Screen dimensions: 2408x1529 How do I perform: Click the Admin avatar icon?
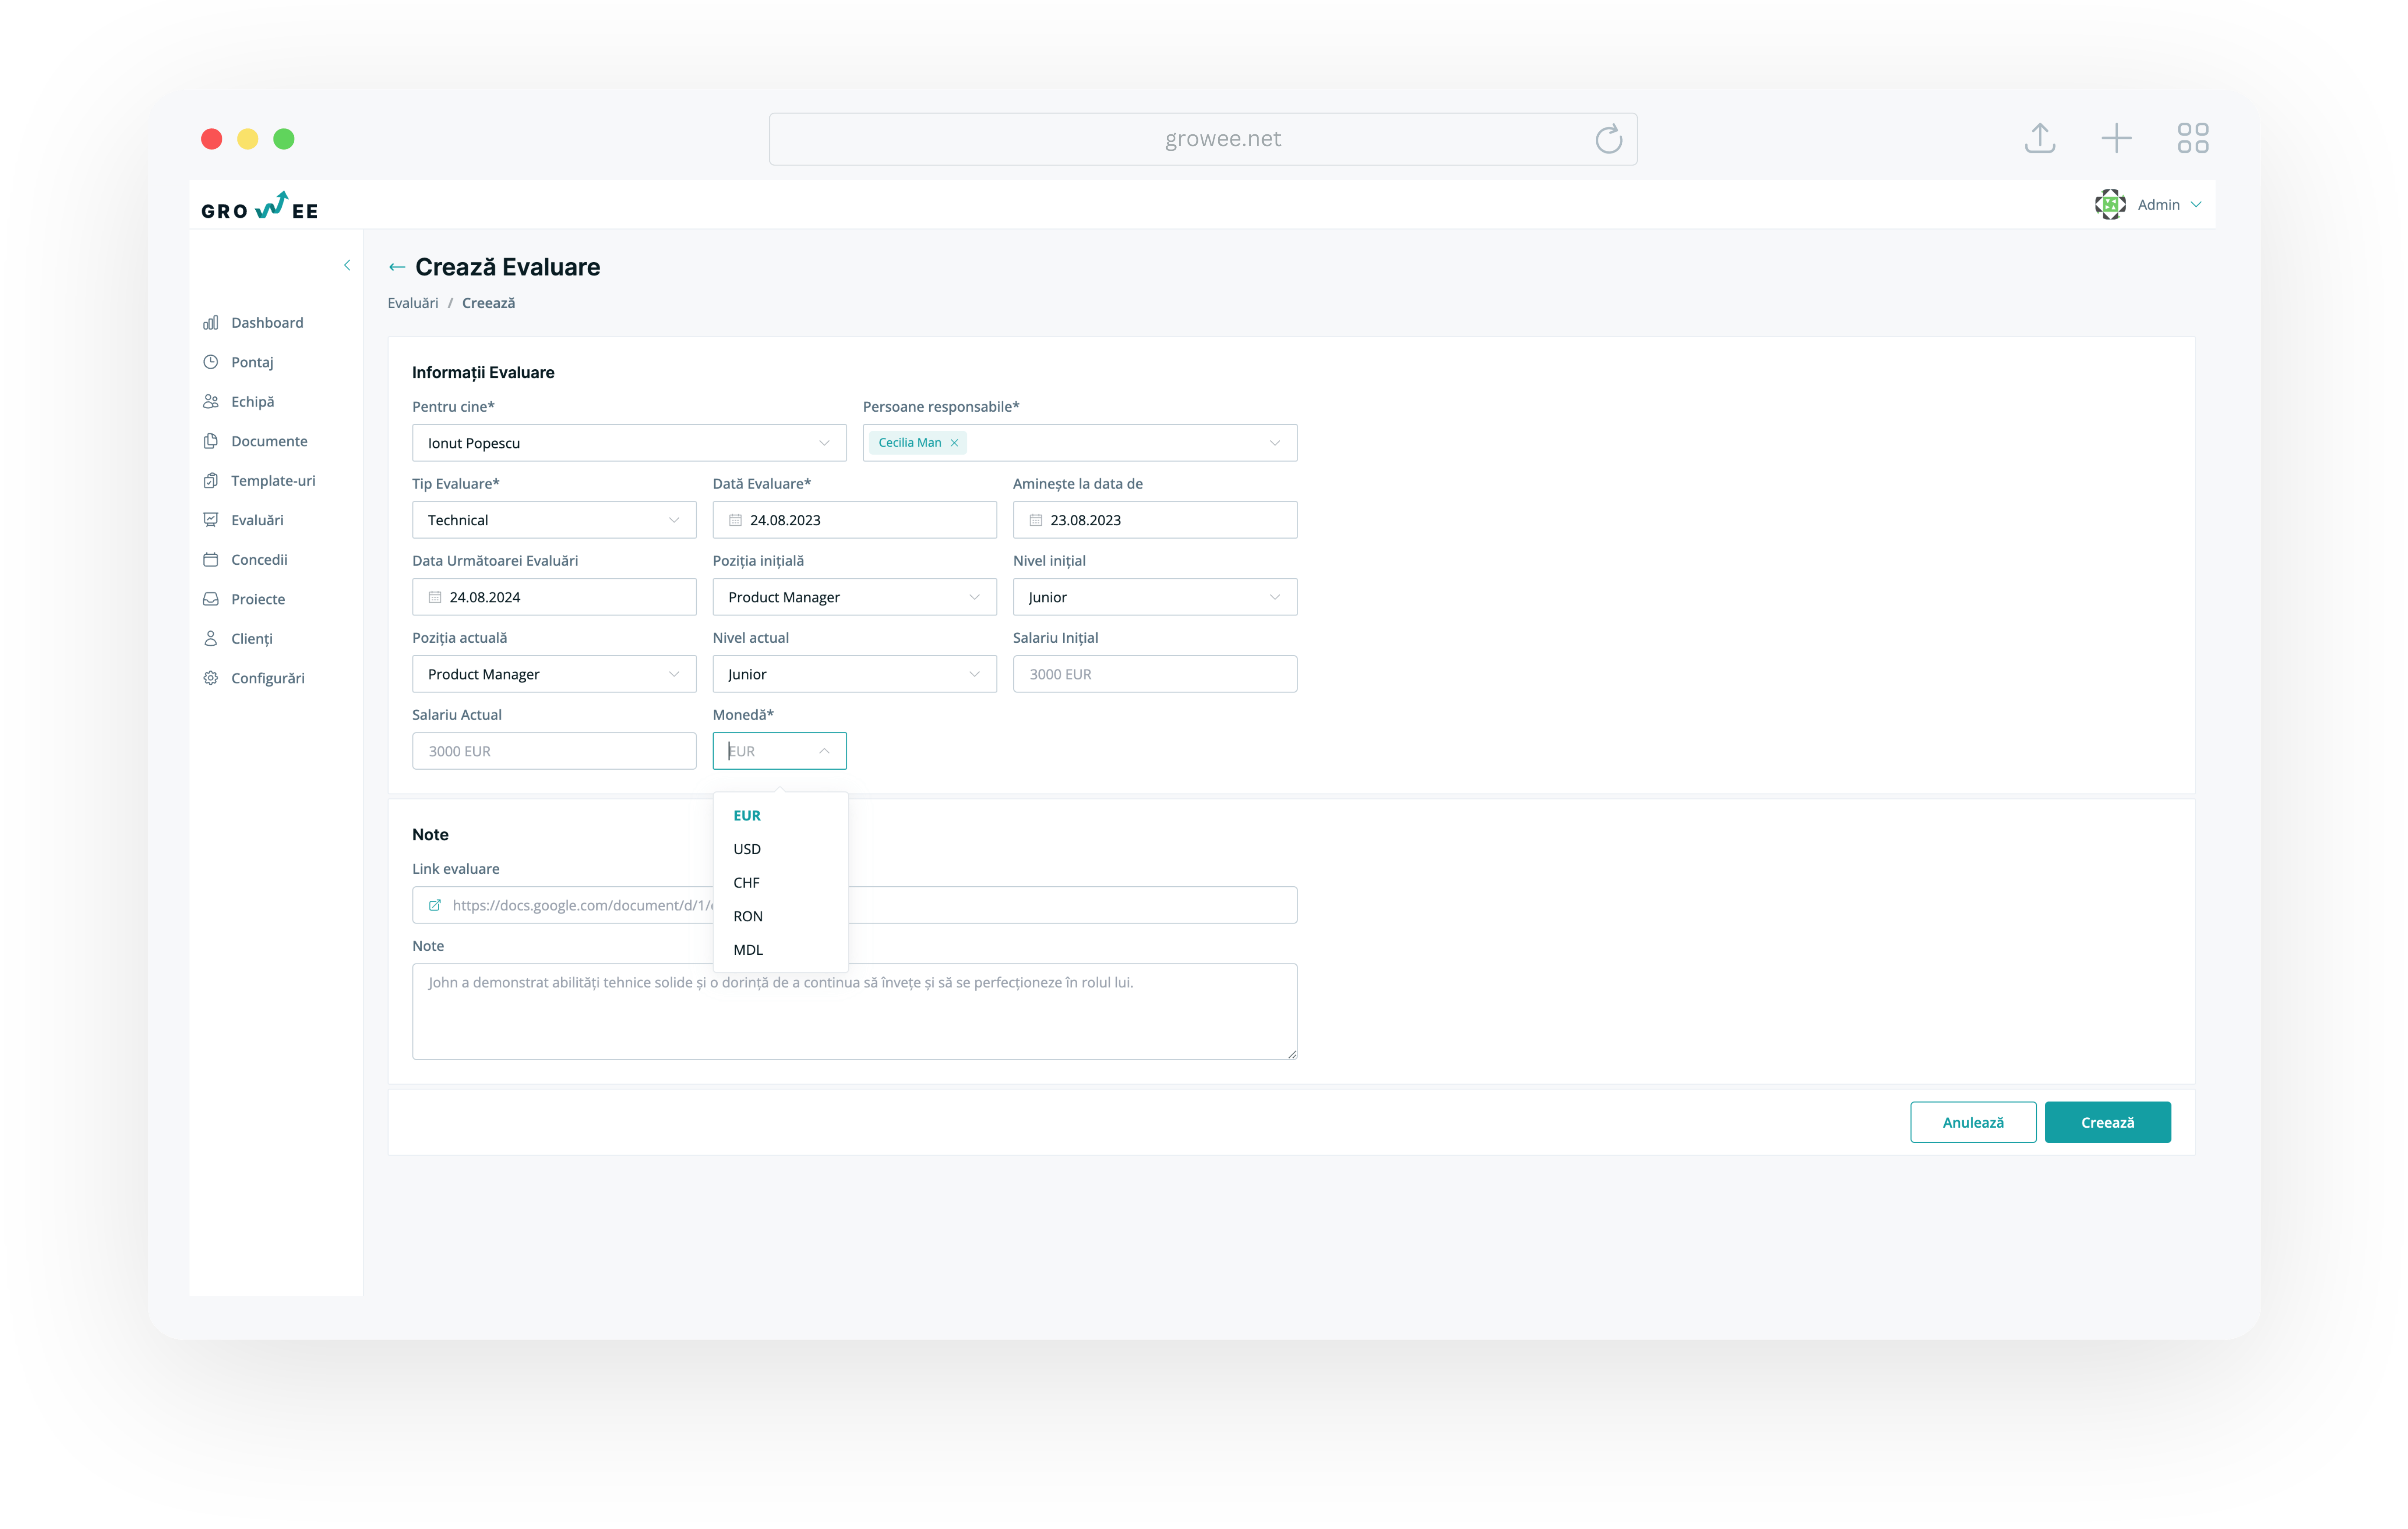[x=2110, y=204]
